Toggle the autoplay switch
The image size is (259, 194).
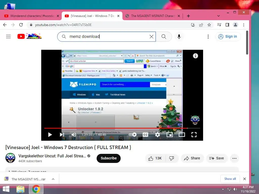[x=133, y=135]
